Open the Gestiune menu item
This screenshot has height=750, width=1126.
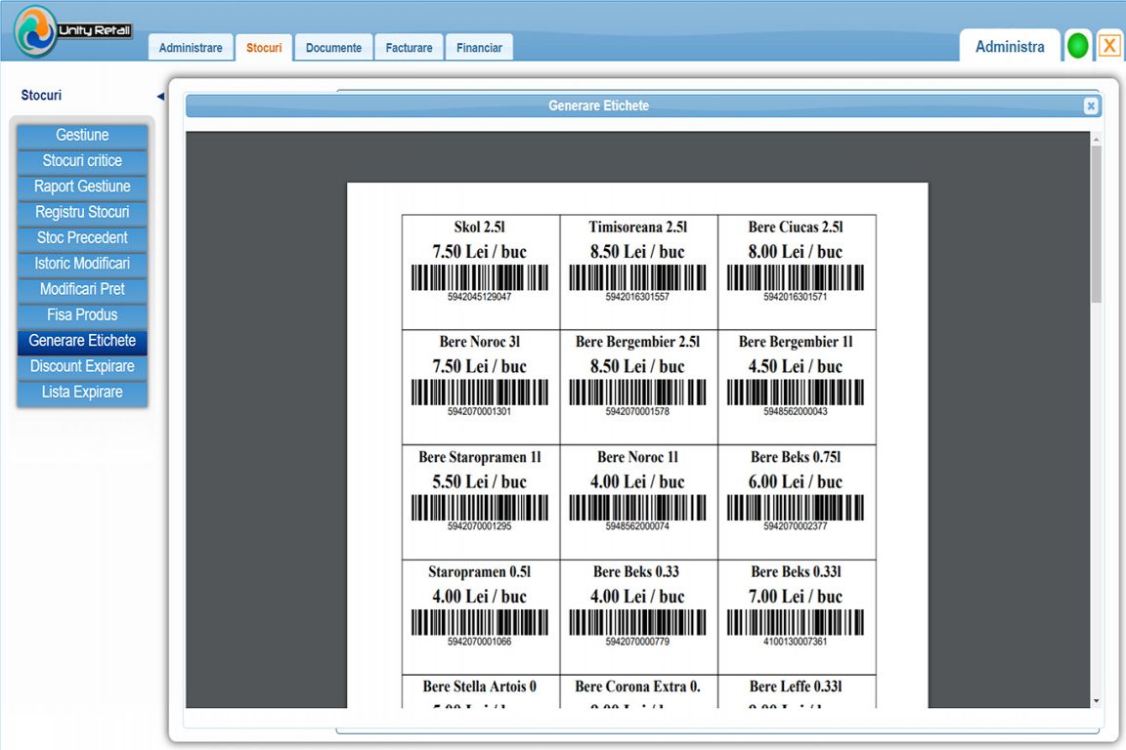82,136
